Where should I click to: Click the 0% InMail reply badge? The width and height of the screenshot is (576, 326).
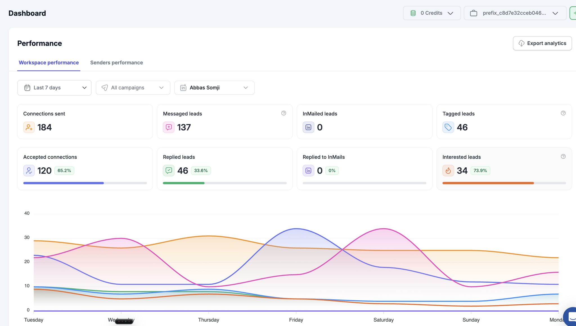pos(332,170)
